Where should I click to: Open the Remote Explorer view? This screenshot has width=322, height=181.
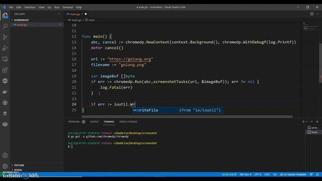point(5,59)
